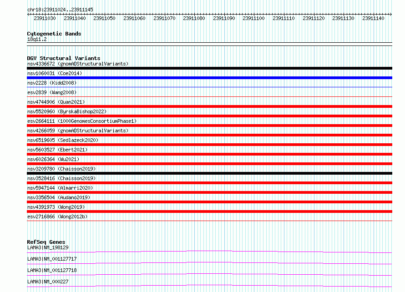Open variant nsv4266059 (gnomADStructuralVariants)

[78, 131]
